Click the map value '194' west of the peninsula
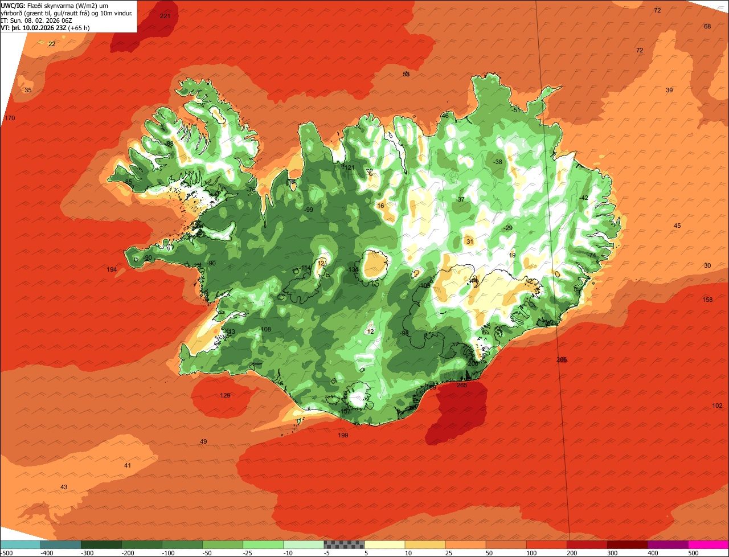This screenshot has height=557, width=729. coord(112,270)
